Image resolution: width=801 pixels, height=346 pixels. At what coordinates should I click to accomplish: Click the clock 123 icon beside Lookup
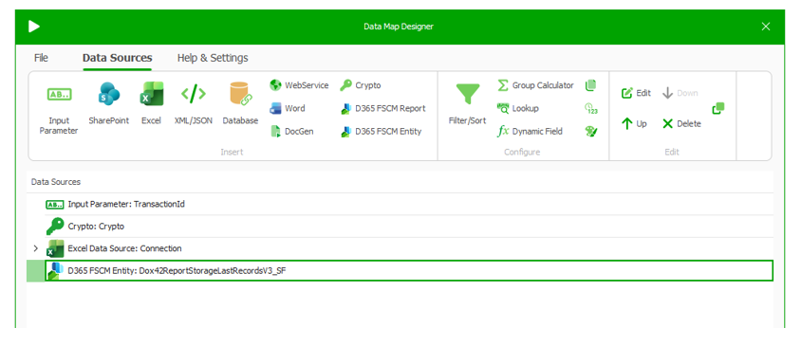pos(591,108)
